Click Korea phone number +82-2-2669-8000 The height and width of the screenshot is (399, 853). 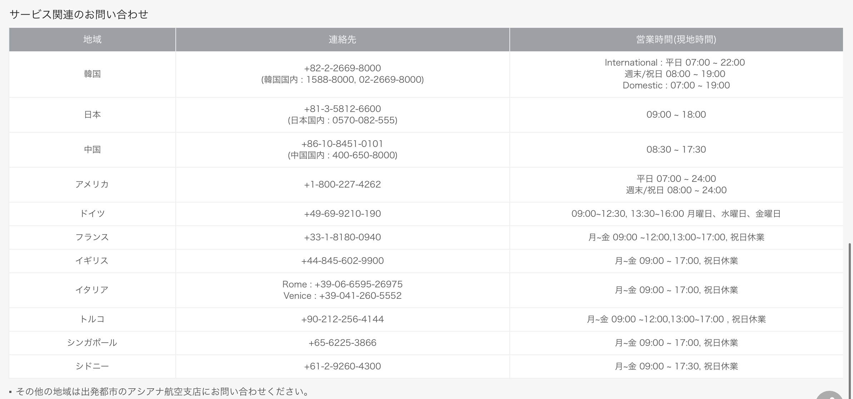(x=342, y=68)
